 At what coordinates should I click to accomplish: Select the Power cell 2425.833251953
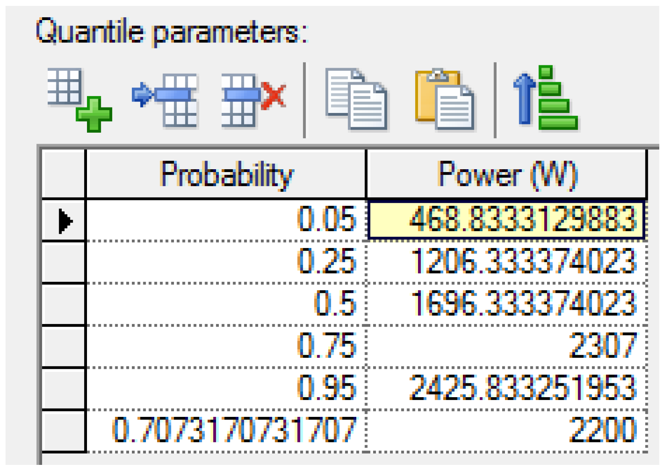(x=506, y=389)
